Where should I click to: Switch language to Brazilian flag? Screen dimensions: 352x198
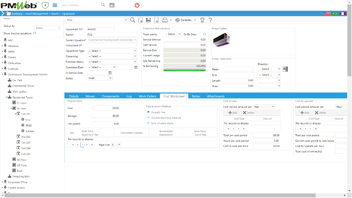[x=335, y=14]
